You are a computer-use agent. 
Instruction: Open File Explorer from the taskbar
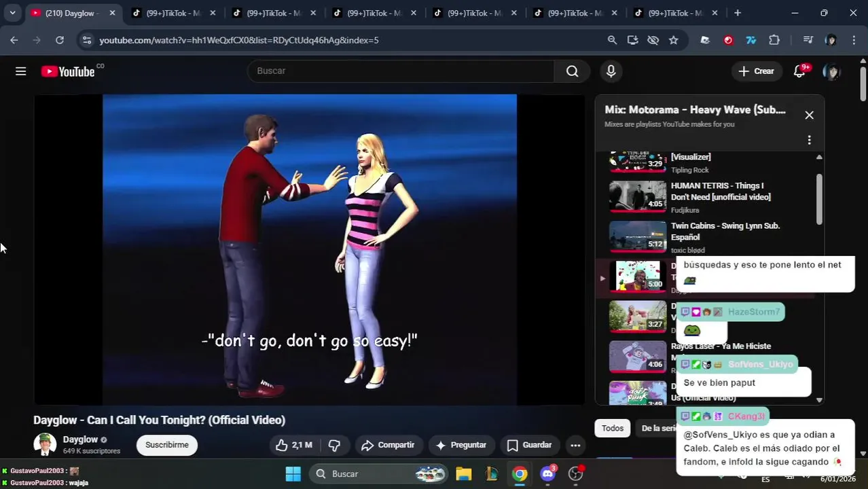(x=463, y=474)
